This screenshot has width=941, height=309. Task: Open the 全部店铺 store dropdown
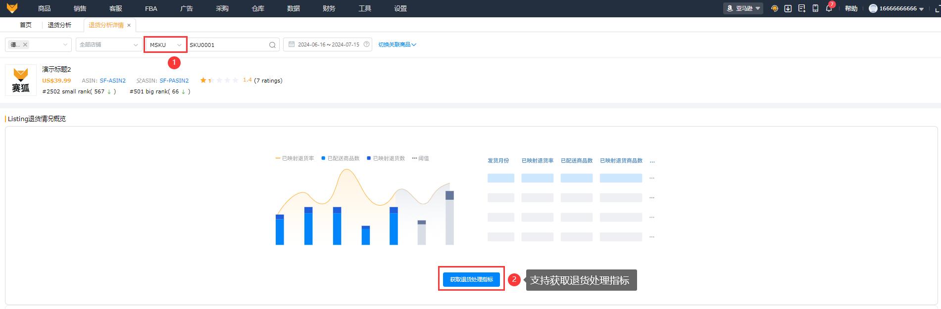coord(108,45)
